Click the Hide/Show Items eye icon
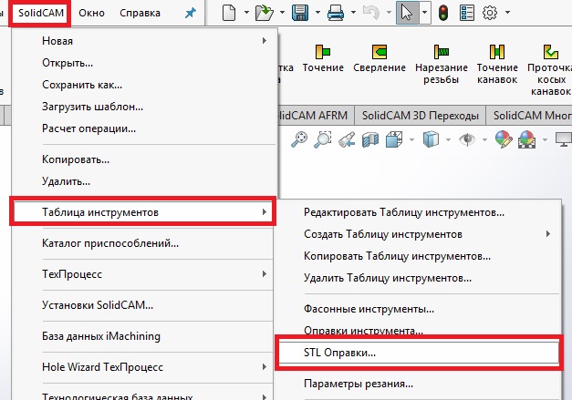This screenshot has height=400, width=572. point(467,139)
